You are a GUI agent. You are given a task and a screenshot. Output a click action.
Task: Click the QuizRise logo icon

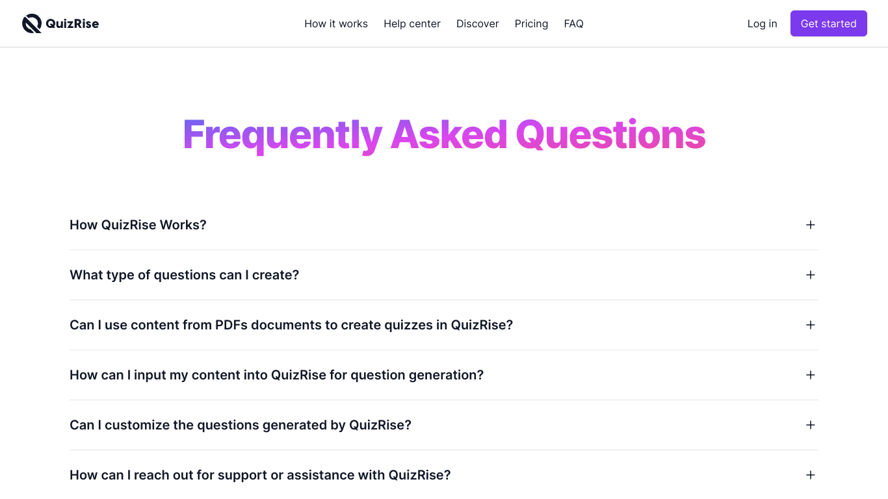pos(32,23)
